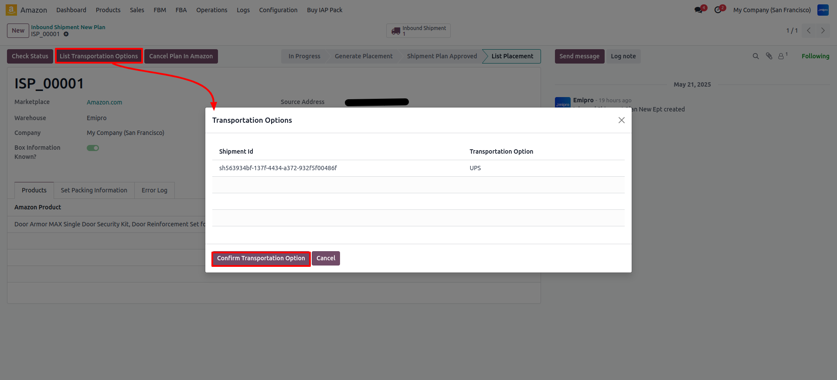Image resolution: width=837 pixels, height=380 pixels.
Task: Toggle the Box Information Known switch
Action: point(93,148)
